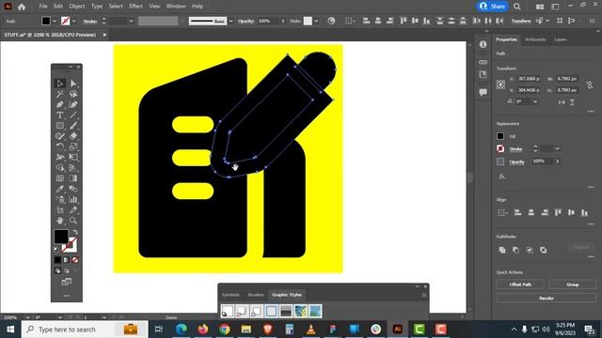Set paint mode to Color in toolbox
The image size is (602, 338).
[x=57, y=260]
